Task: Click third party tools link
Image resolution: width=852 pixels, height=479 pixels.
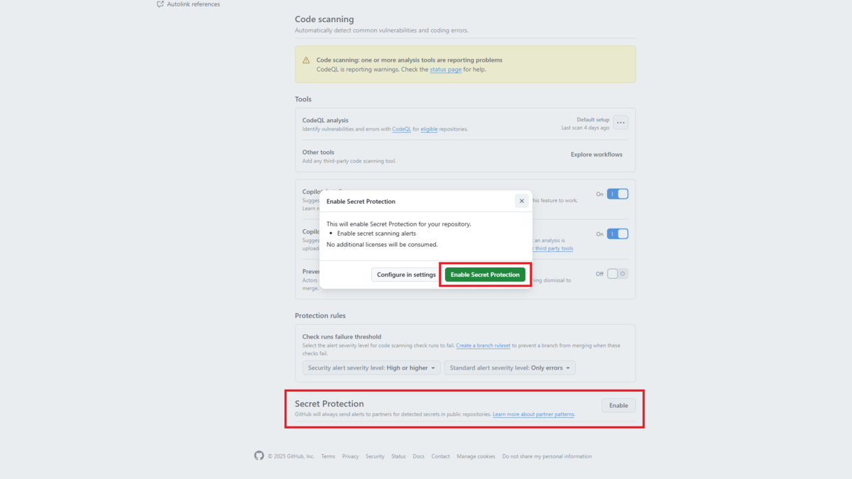Action: pos(552,248)
